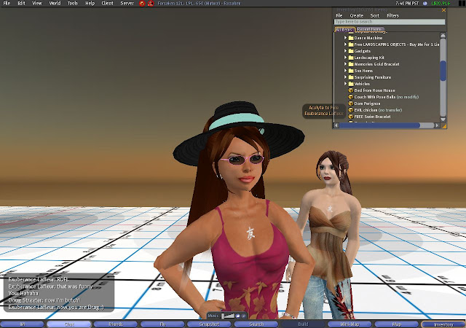
Task: Click object icon for FREE Swim Bracelet
Action: coord(351,117)
